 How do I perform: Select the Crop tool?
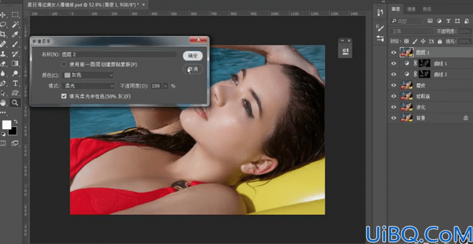point(3,34)
